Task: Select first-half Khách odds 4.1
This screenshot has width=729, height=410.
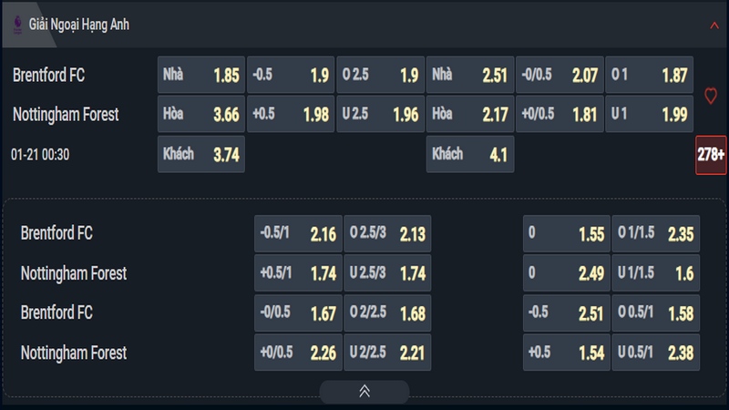Action: pos(470,154)
